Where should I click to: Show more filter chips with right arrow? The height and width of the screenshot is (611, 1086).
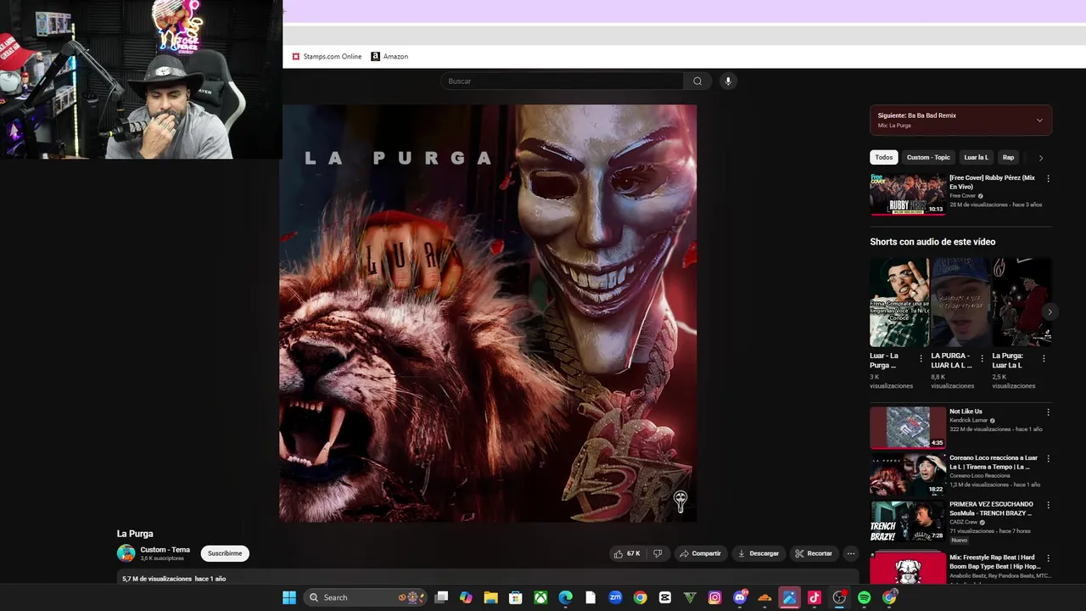[1041, 158]
